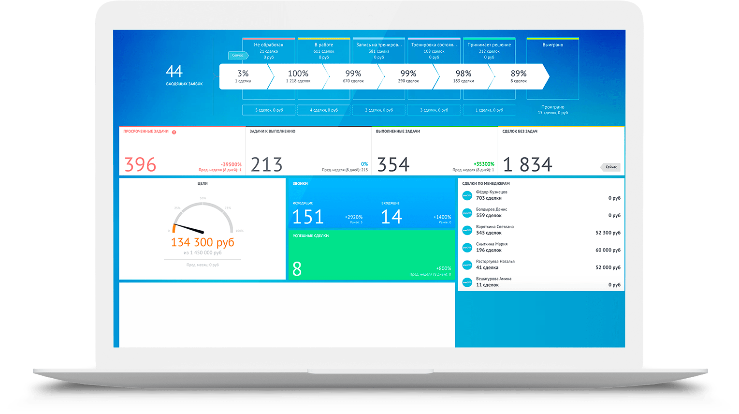
Task: Click '11 сделок' under Вешагурова Амина
Action: coord(487,285)
